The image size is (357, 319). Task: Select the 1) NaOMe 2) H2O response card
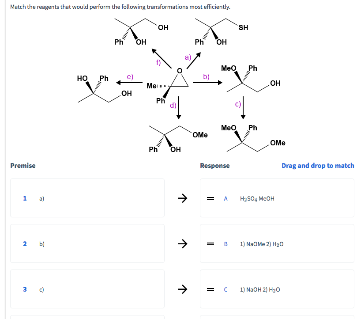coord(277,243)
